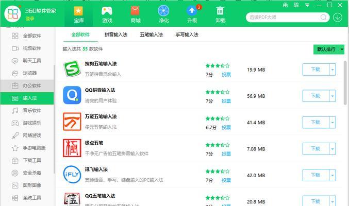Click 投票 link for QQ拼音输入法
The height and width of the screenshot is (206, 349).
(226, 101)
